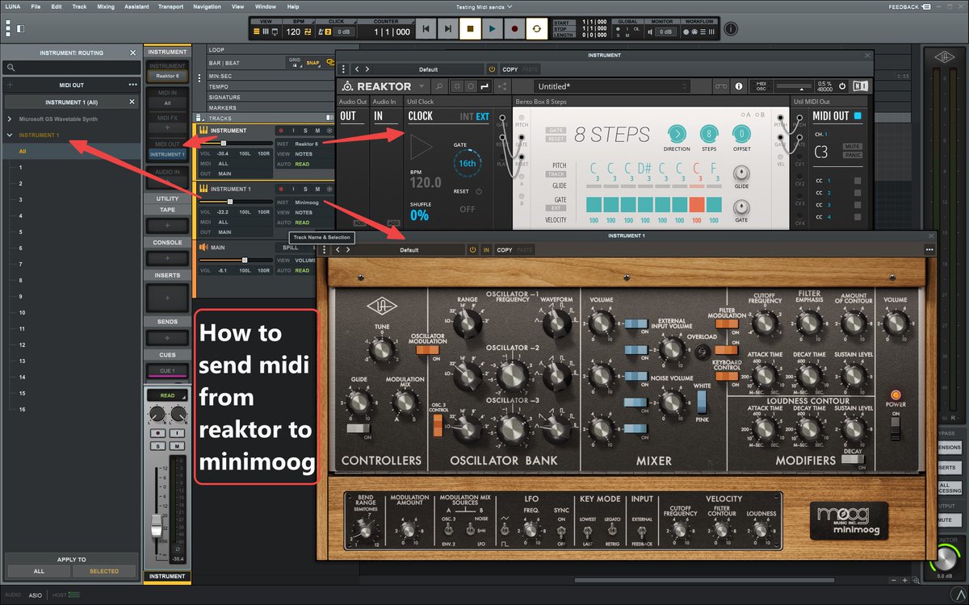Toggle the Reaktor plugin window power button
This screenshot has height=605, width=969.
(x=492, y=69)
